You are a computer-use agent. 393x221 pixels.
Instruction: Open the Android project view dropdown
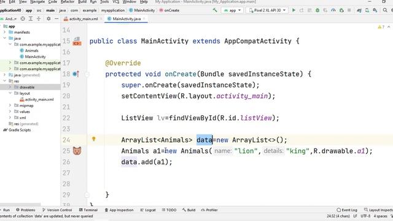point(9,19)
